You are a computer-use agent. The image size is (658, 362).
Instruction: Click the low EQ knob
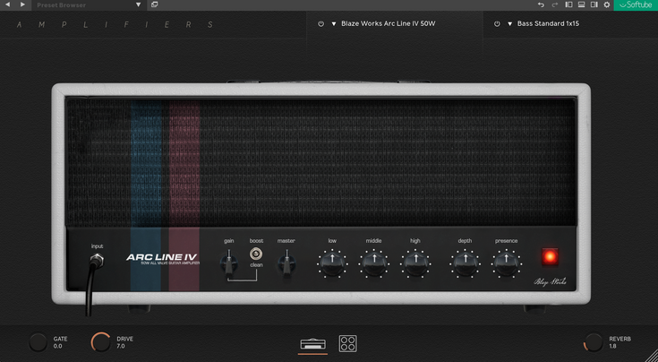click(x=332, y=263)
